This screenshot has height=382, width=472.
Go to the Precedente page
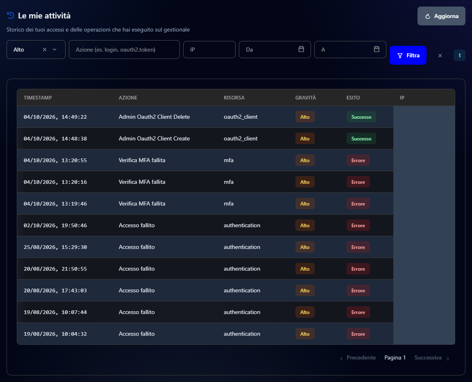(358, 357)
